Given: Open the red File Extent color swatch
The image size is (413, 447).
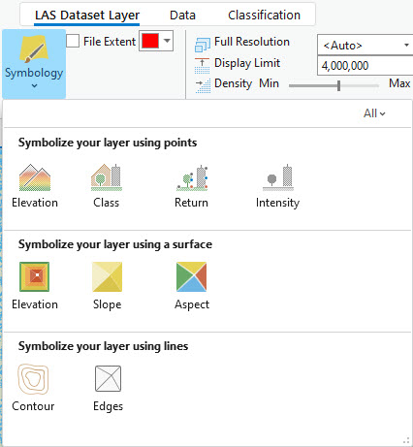Looking at the screenshot, I should [x=150, y=41].
